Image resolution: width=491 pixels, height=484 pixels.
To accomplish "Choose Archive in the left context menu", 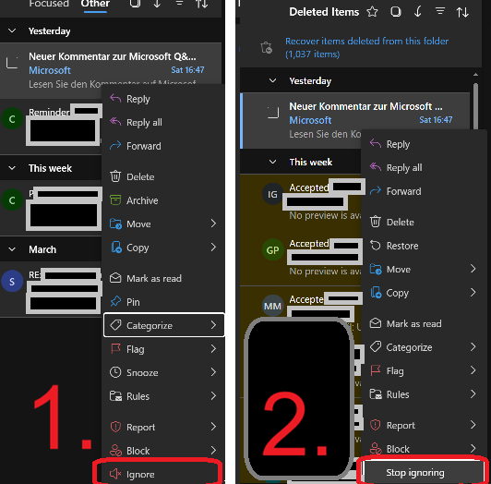I will [163, 200].
